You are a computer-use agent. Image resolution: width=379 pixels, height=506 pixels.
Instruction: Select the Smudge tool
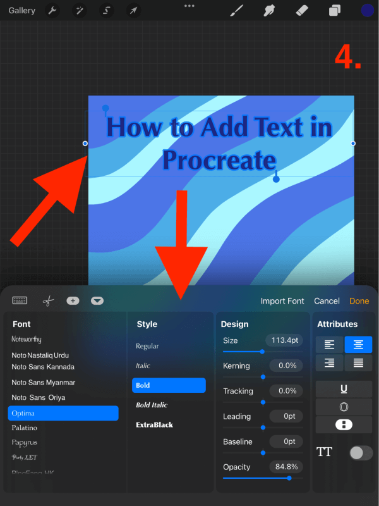click(269, 11)
